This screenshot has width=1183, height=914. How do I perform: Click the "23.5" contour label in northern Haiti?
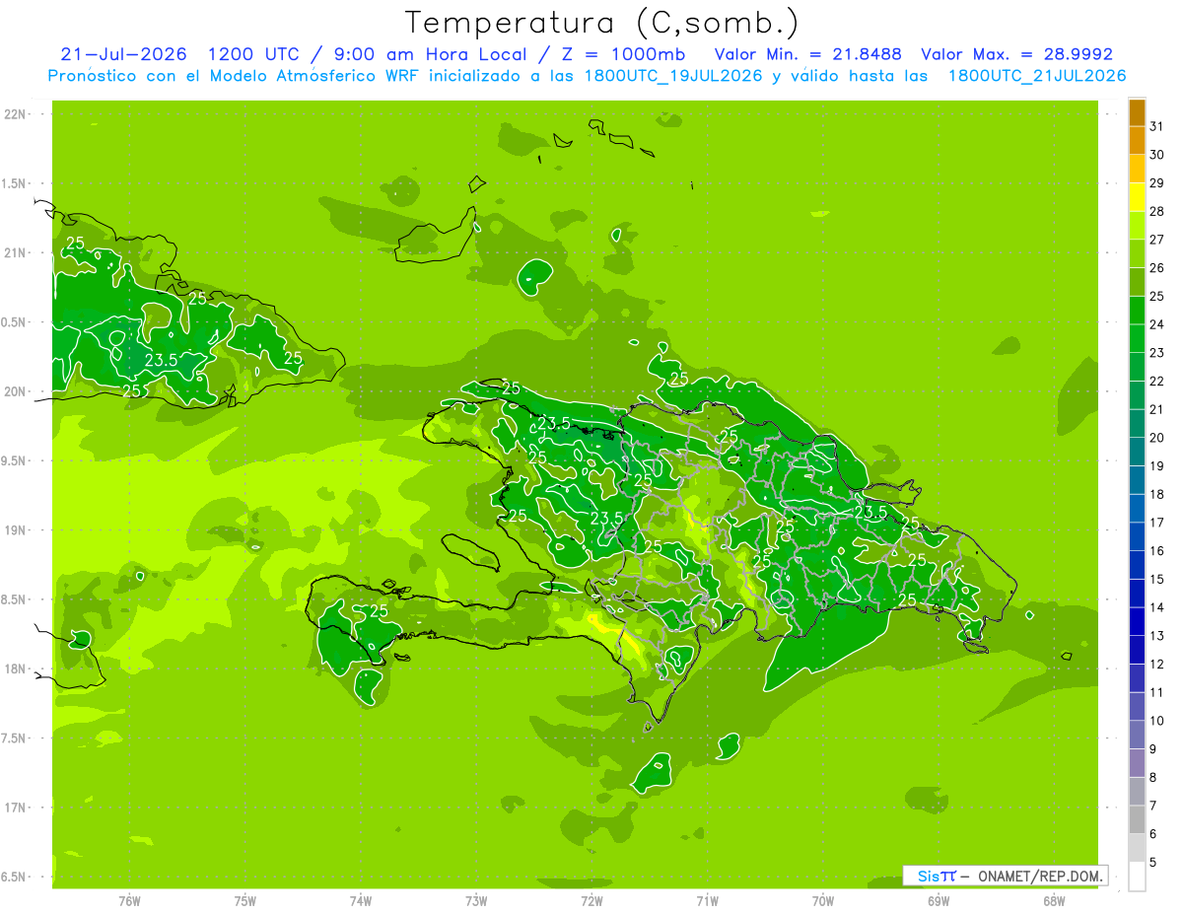pos(554,424)
